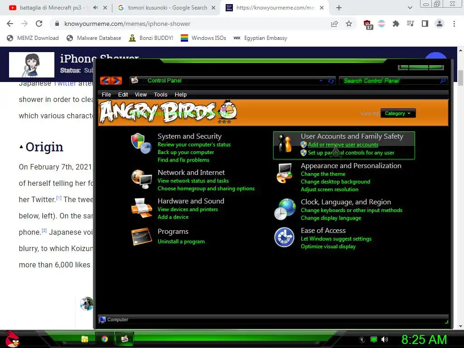
Task: Open the Tools menu
Action: pos(161,94)
